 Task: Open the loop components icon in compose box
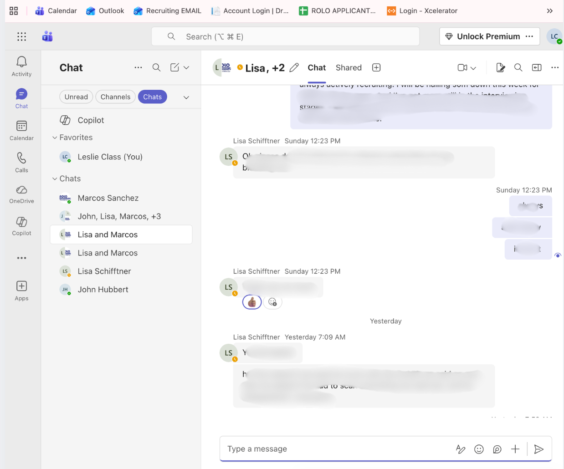pyautogui.click(x=497, y=449)
